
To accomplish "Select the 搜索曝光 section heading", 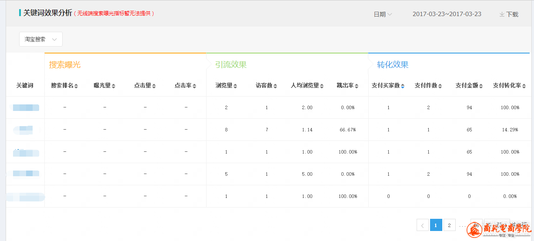I will pos(65,65).
